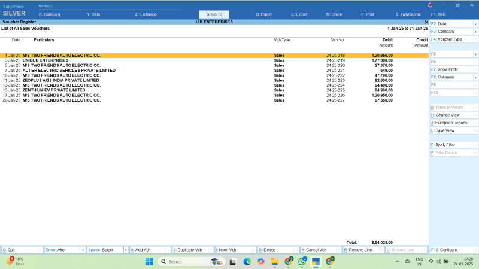The height and width of the screenshot is (269, 479).
Task: Expand the arrow beside F2: Date
Action: [475, 23]
